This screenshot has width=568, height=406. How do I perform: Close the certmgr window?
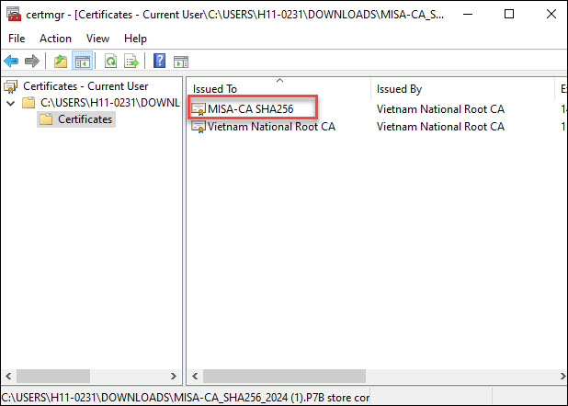[551, 14]
